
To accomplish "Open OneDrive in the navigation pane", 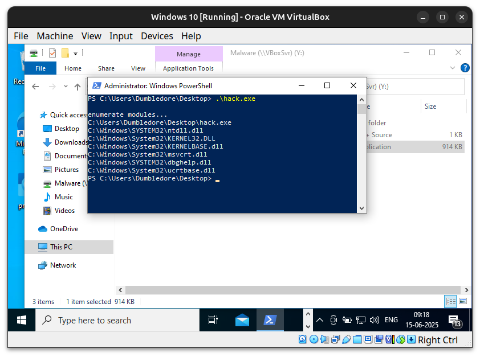I will coord(64,229).
